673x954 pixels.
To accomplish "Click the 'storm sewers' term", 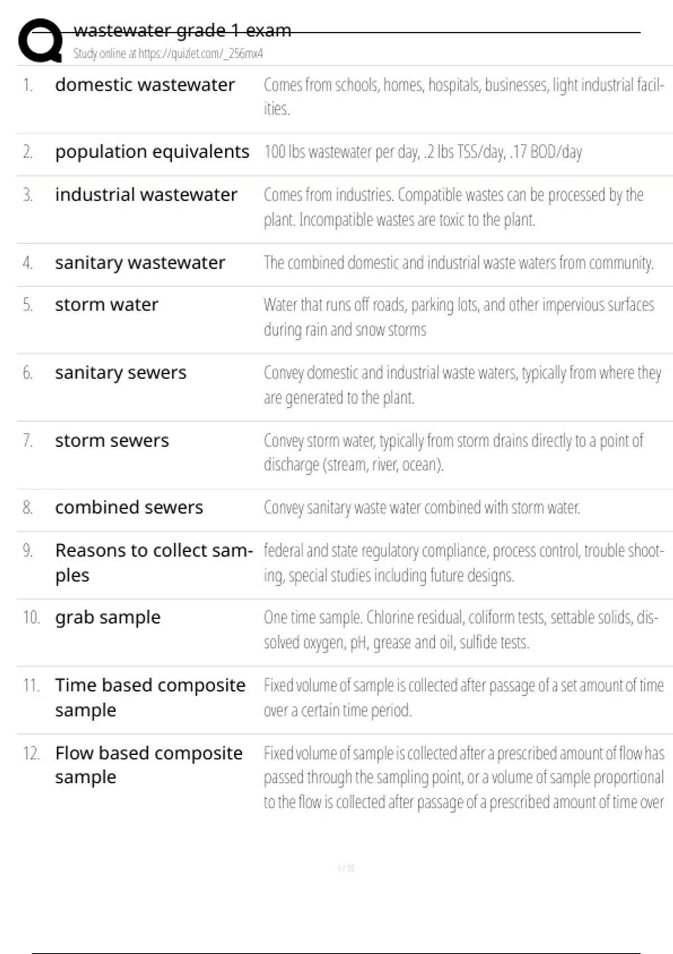I will pos(112,441).
